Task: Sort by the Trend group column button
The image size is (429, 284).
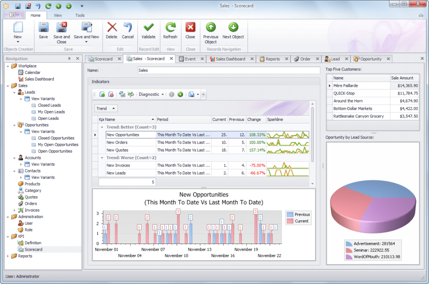Action: [106, 108]
